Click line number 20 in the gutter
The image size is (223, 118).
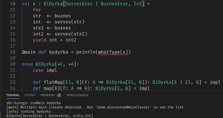pyautogui.click(x=13, y=64)
